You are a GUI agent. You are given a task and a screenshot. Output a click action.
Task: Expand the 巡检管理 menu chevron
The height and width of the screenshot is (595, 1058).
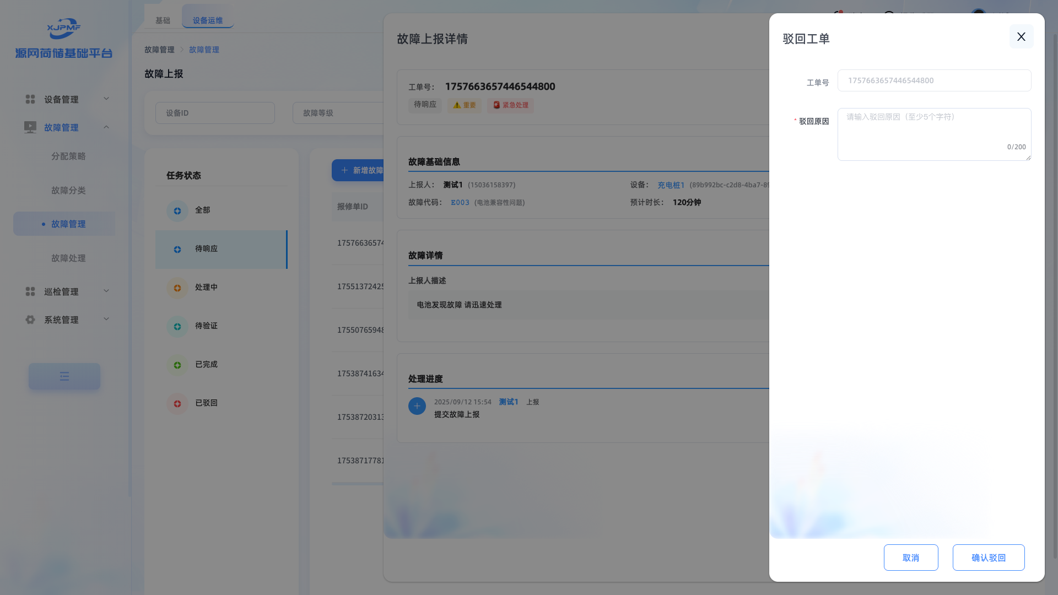106,291
